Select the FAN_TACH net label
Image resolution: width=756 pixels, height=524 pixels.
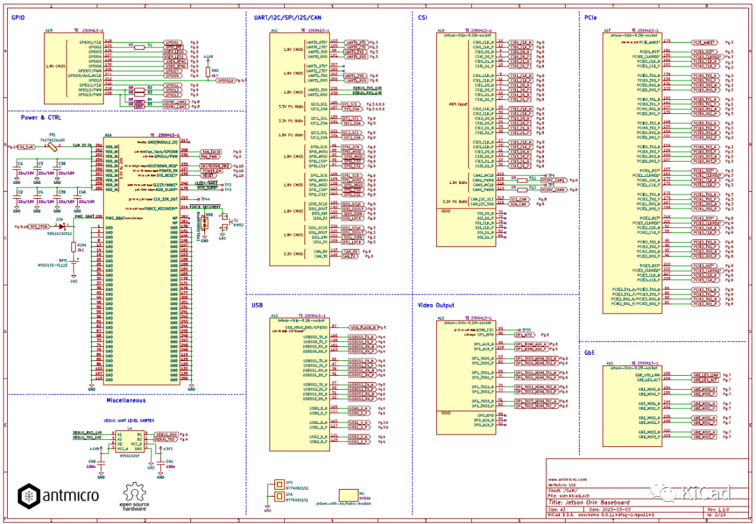tap(210, 152)
